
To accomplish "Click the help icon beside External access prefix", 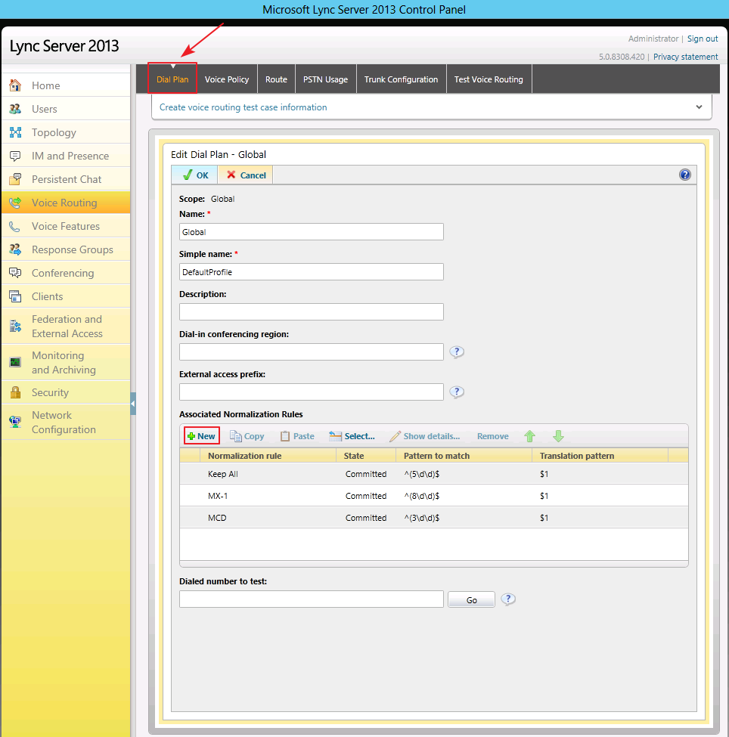I will click(x=457, y=392).
